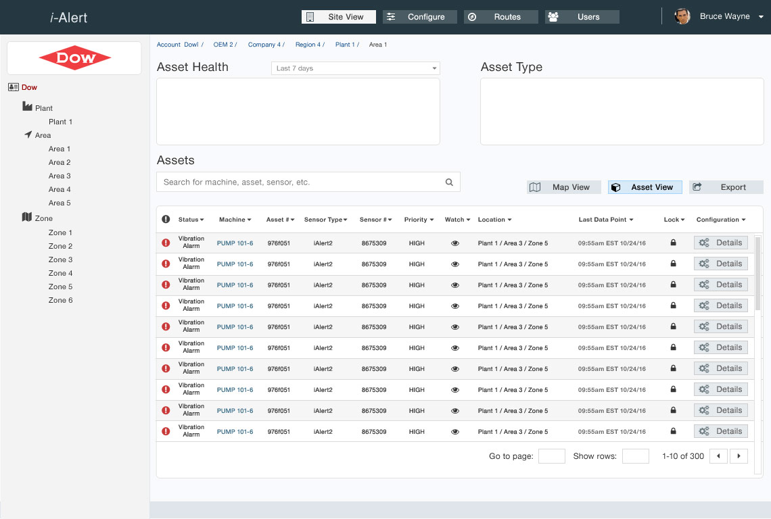Click the Dow logo in the sidebar

pos(74,58)
